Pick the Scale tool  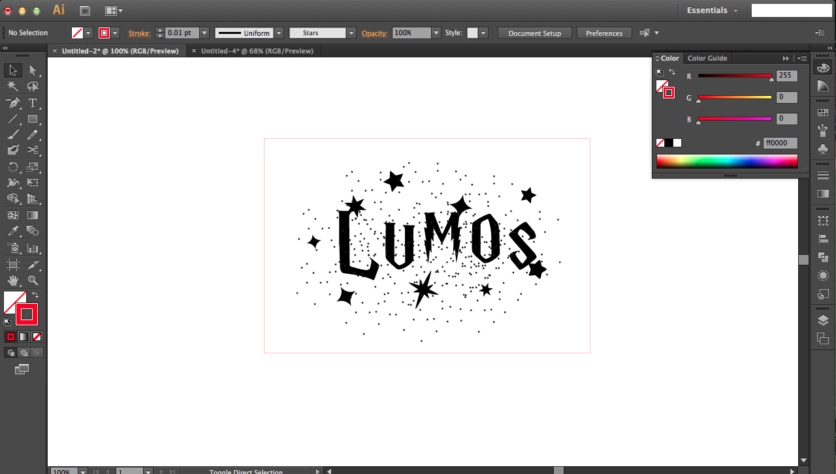[x=33, y=167]
